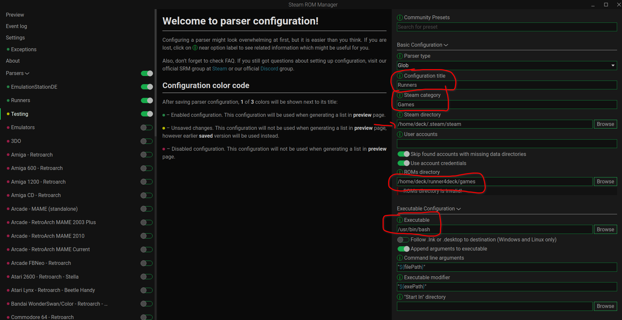
Task: Click the Steam directory path field
Action: 495,124
